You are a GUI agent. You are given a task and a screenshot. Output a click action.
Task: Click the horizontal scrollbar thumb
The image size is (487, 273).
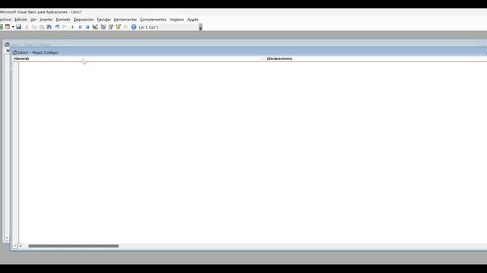(x=74, y=246)
